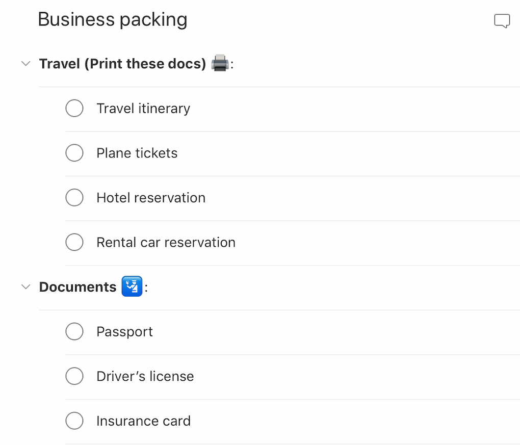This screenshot has height=445, width=520.
Task: Select the chevron icon before Business packing sections
Action: (x=25, y=63)
